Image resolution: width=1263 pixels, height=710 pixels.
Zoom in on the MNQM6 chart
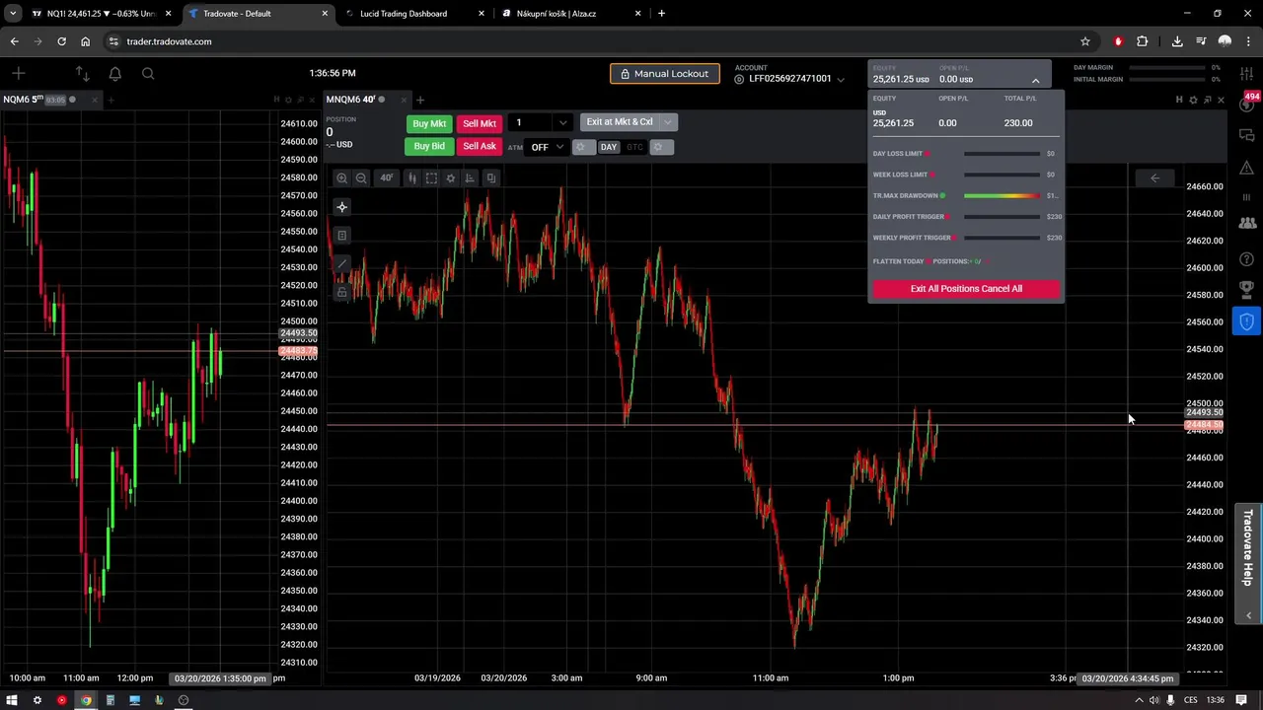coord(341,178)
